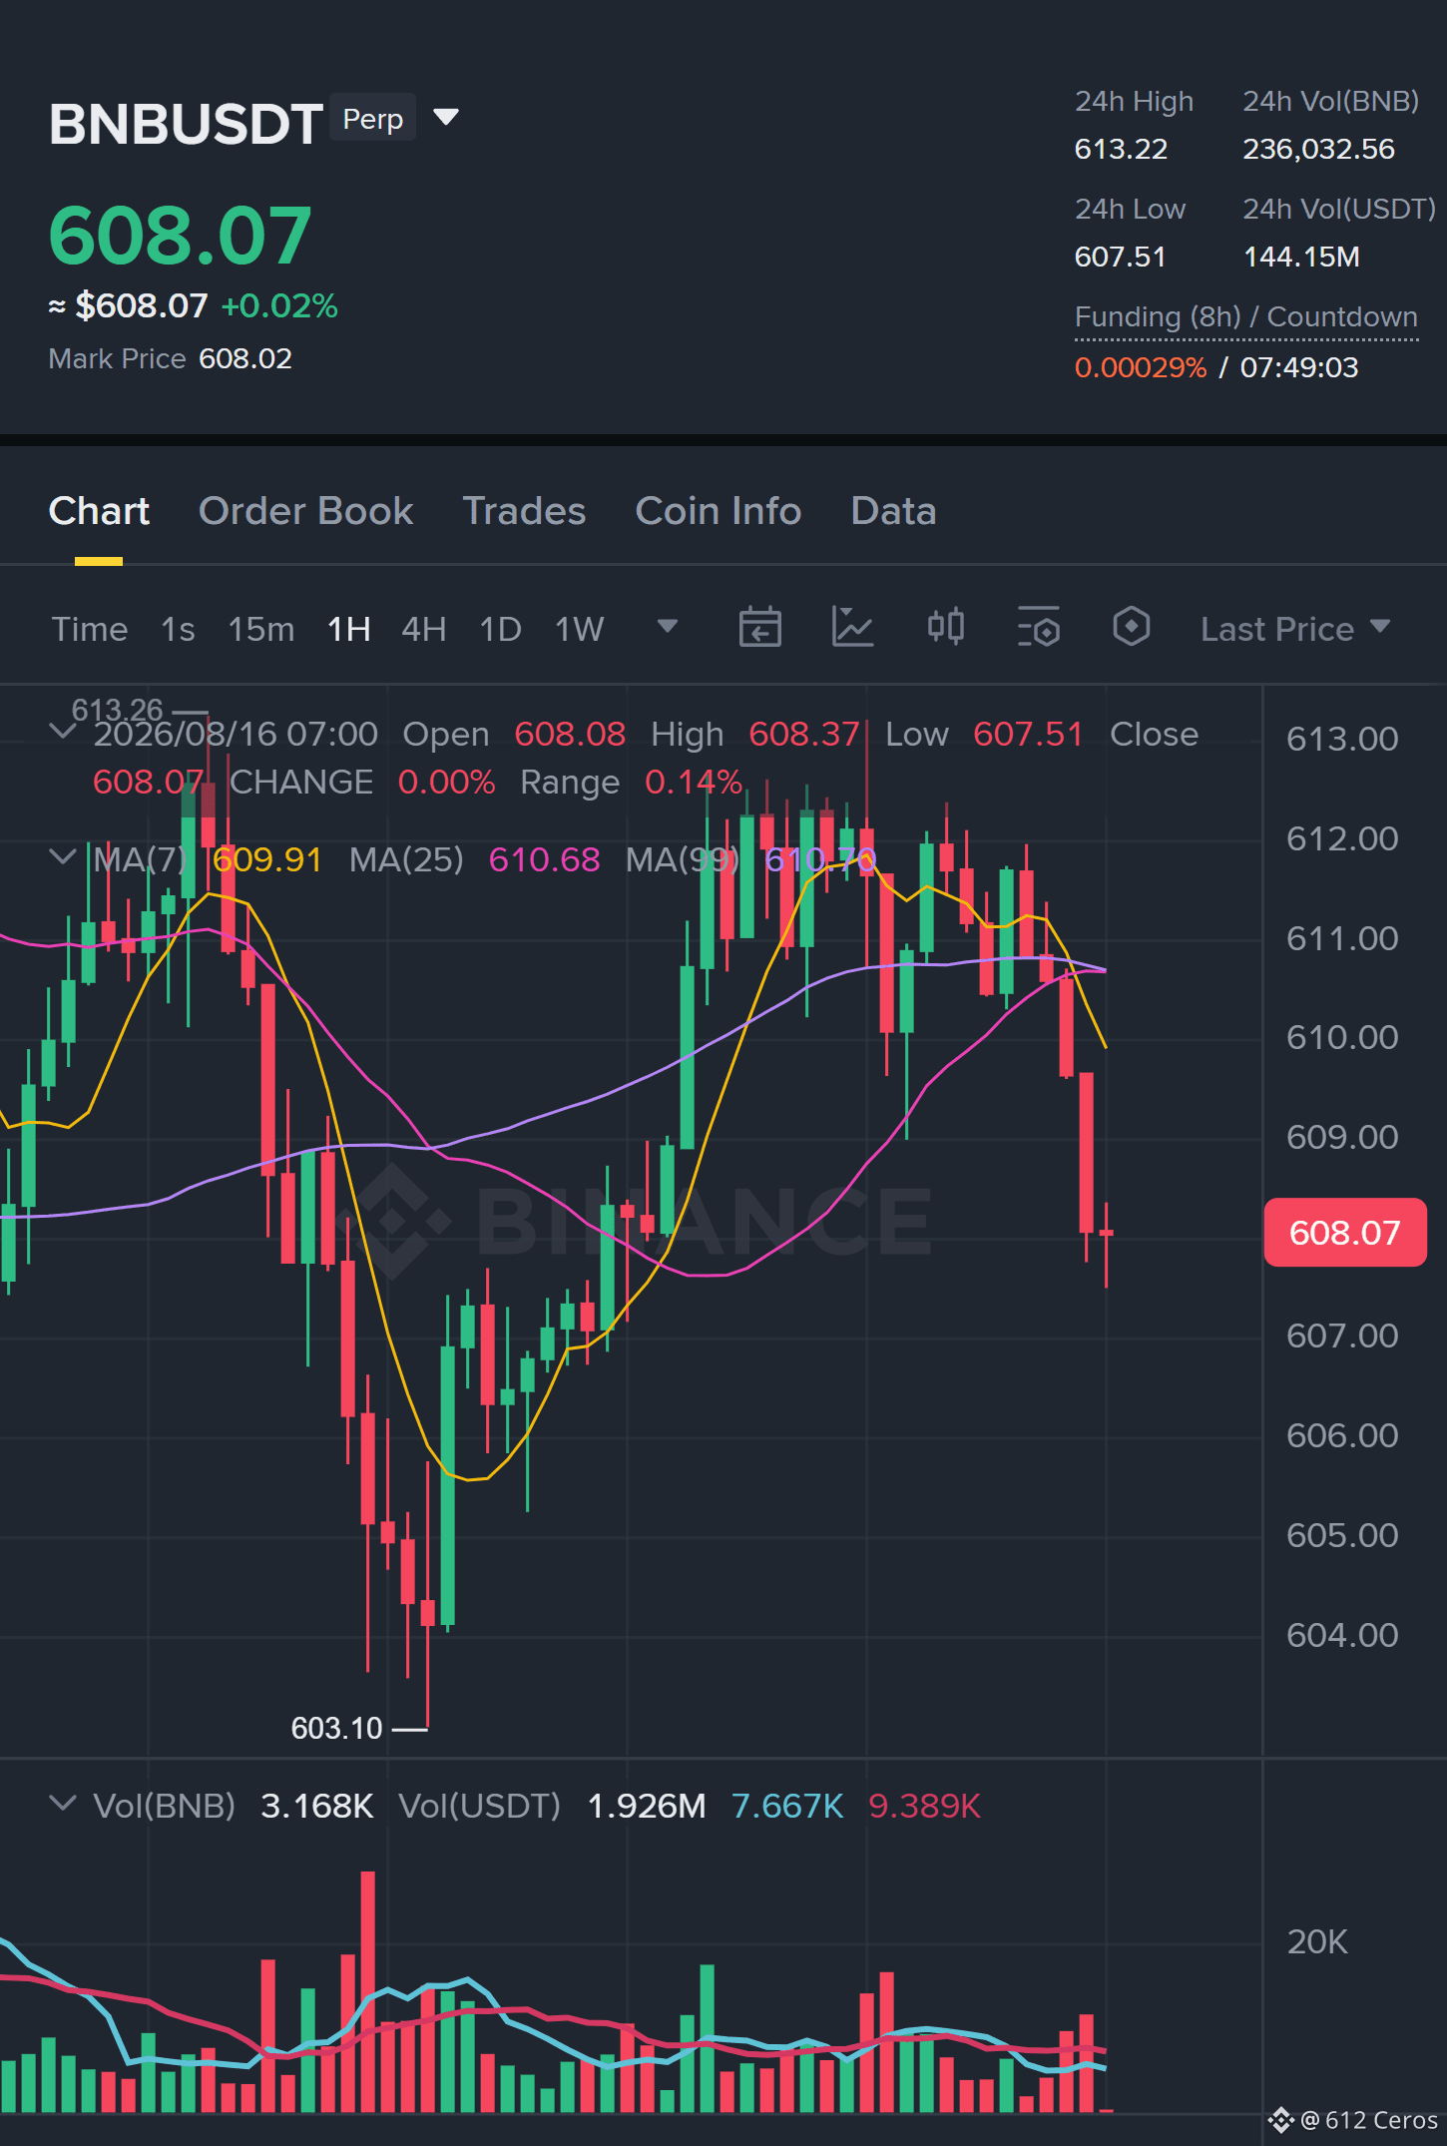
Task: Open the Coin Info tab
Action: (x=719, y=511)
